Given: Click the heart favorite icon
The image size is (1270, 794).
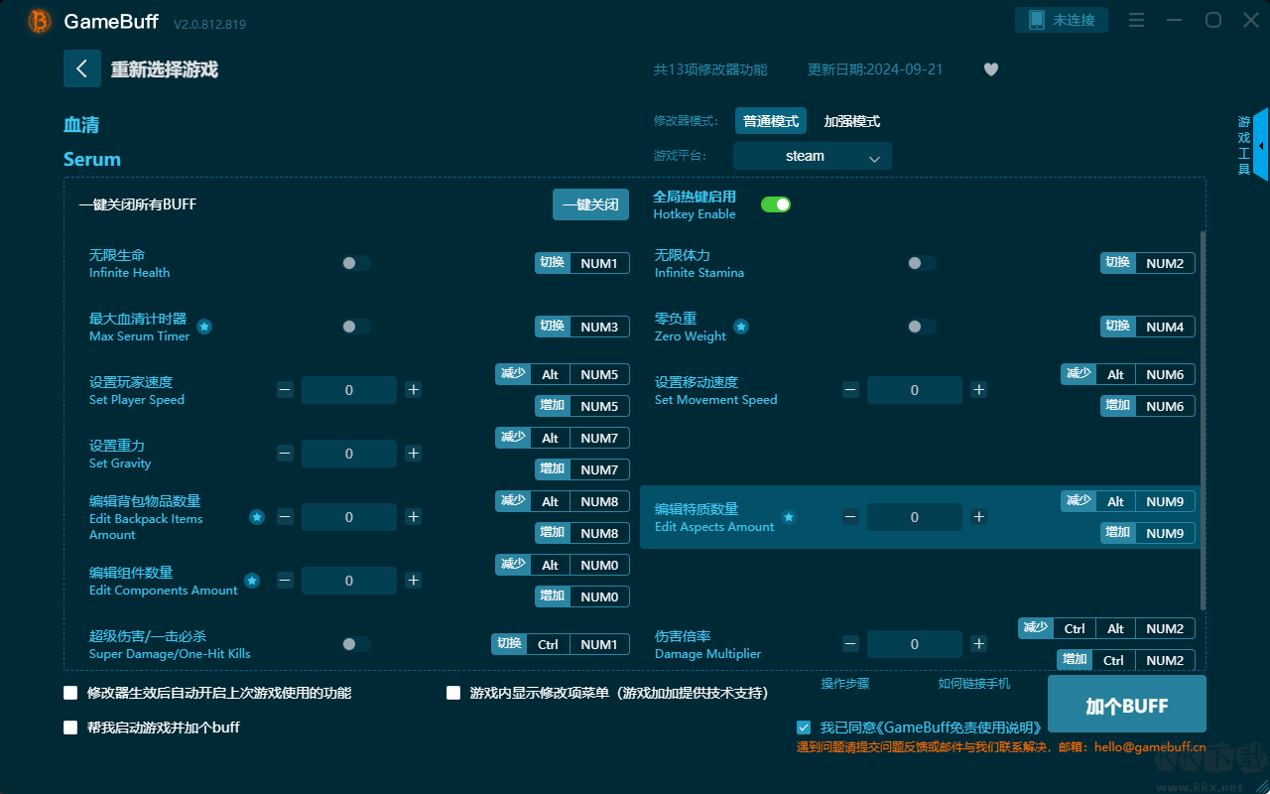Looking at the screenshot, I should pos(990,69).
